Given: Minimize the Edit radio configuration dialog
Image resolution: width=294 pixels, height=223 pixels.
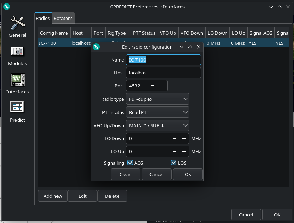Looking at the screenshot, I should [182, 47].
